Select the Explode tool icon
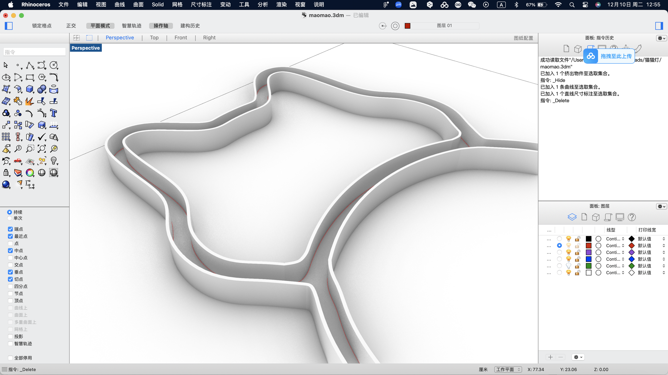The image size is (668, 375). tap(30, 101)
